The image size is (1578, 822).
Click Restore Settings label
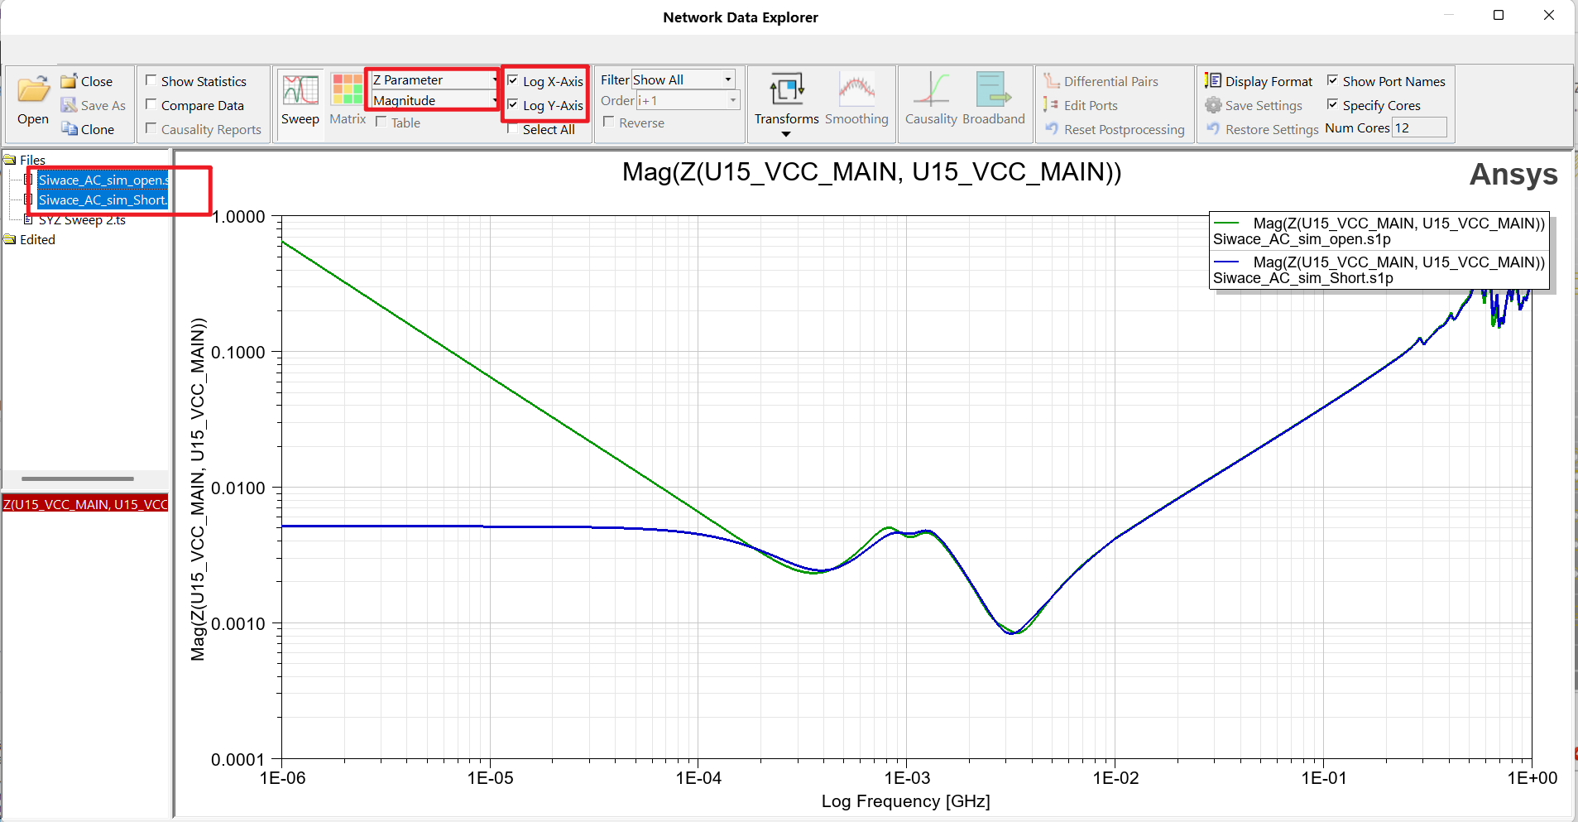click(1272, 129)
